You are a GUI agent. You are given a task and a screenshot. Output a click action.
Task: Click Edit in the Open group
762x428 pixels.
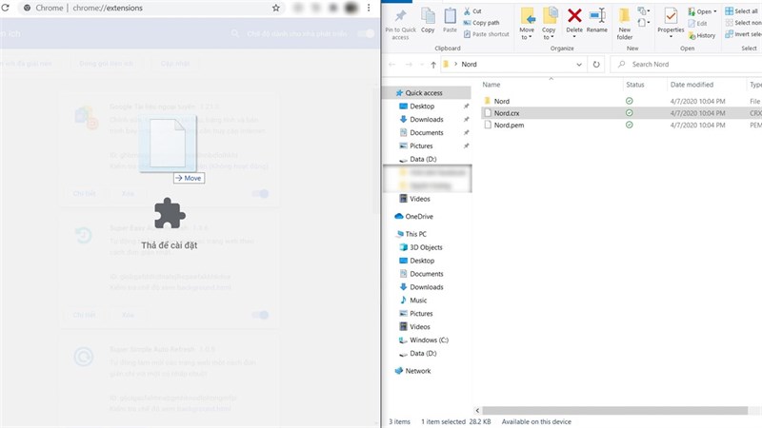tap(697, 23)
